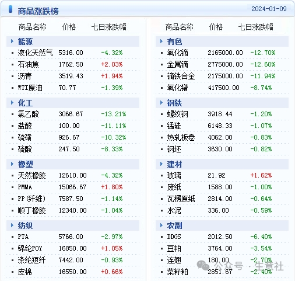This screenshot has height=281, width=295.
Task: Select 玻璃 commodity
Action: tap(174, 175)
